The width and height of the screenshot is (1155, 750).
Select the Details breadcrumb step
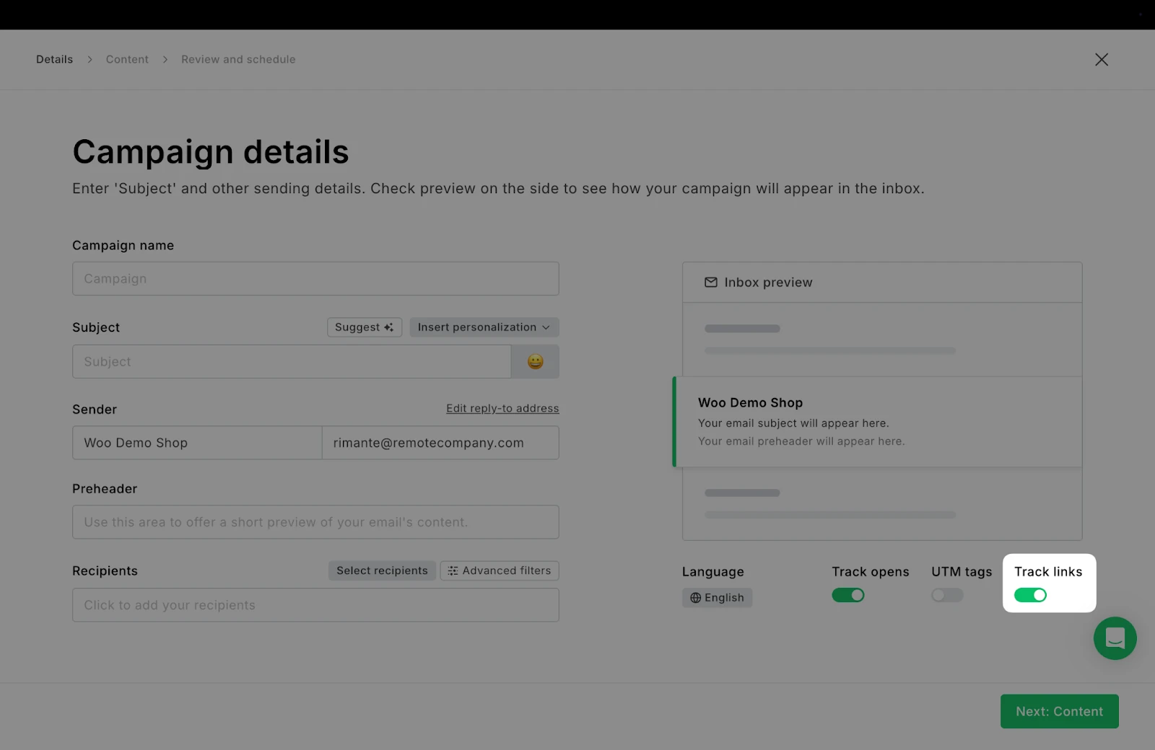click(54, 60)
